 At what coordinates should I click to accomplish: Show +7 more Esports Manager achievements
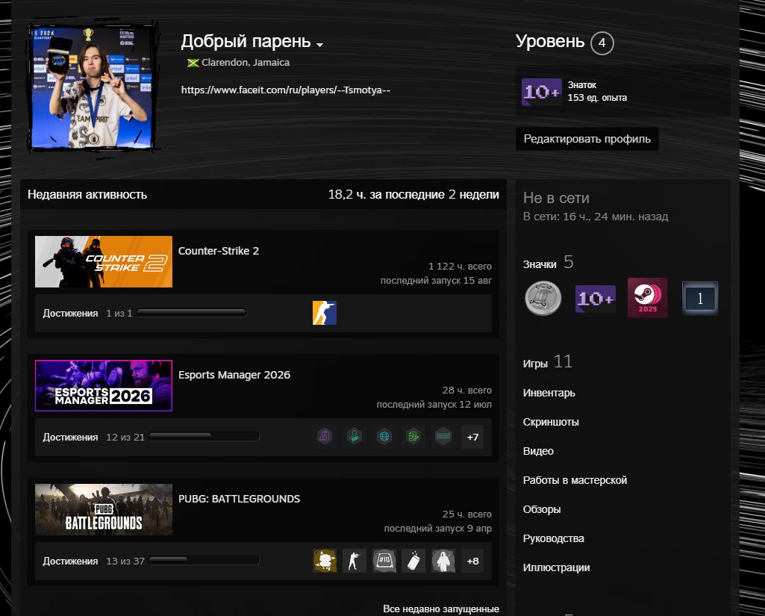point(472,437)
